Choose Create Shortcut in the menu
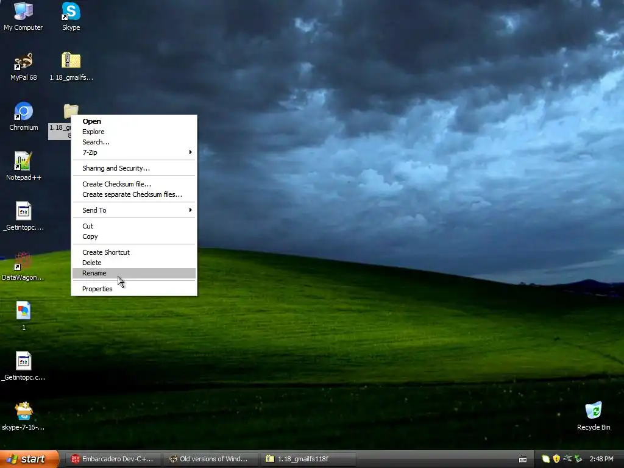 point(133,252)
